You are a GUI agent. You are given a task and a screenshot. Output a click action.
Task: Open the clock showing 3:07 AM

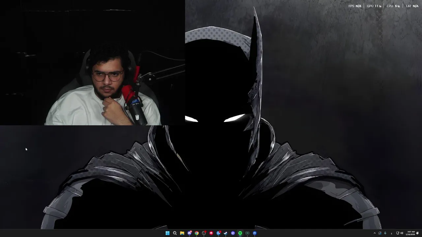(411, 233)
